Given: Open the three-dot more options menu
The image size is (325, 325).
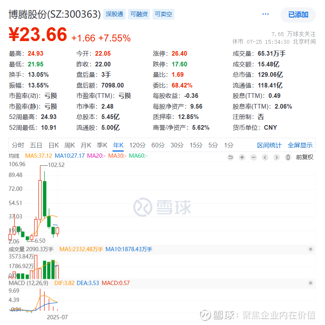Looking at the screenshot, I should click(x=265, y=14).
